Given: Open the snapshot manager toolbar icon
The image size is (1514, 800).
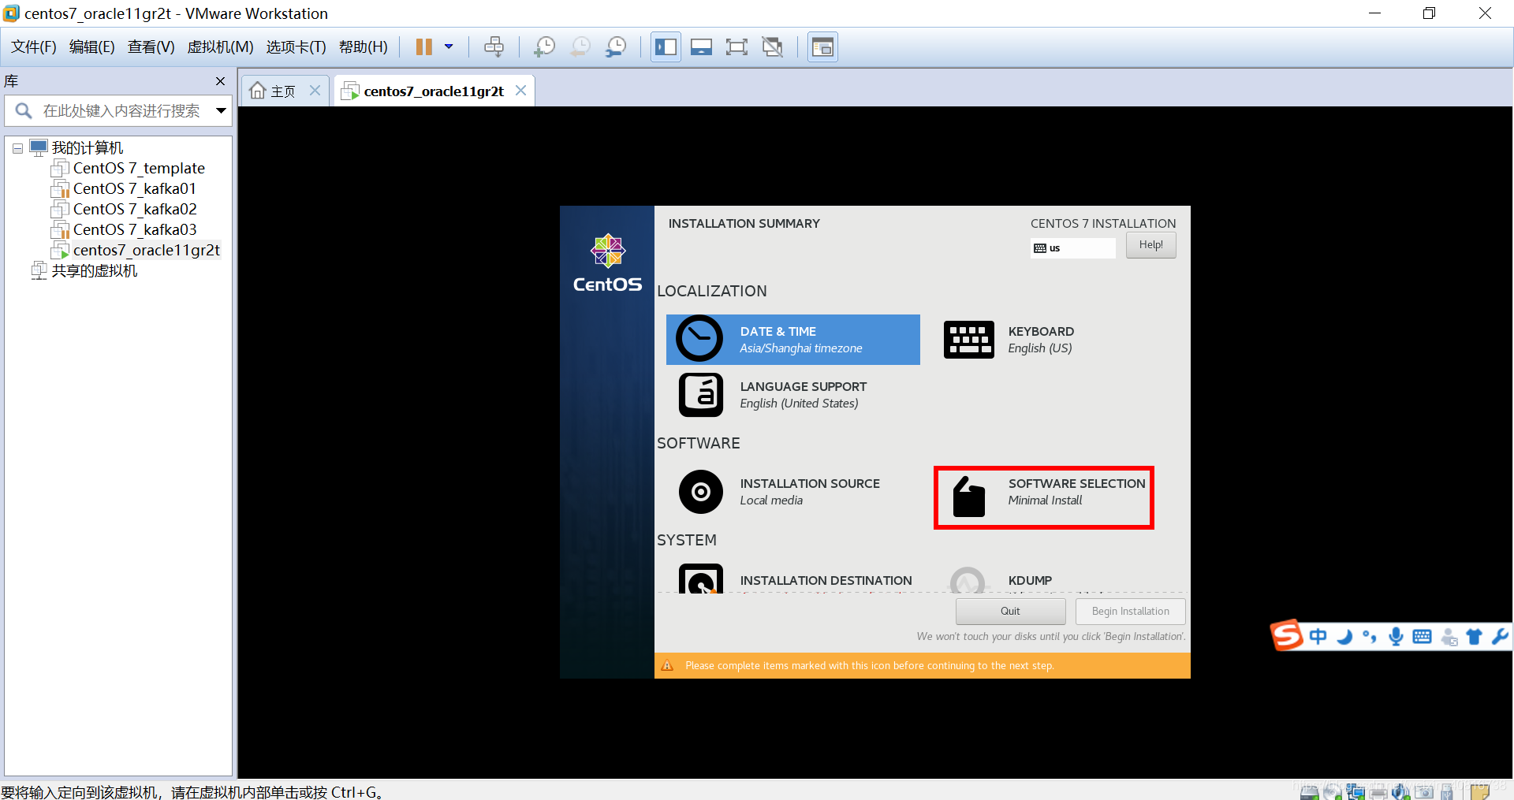Looking at the screenshot, I should point(616,47).
